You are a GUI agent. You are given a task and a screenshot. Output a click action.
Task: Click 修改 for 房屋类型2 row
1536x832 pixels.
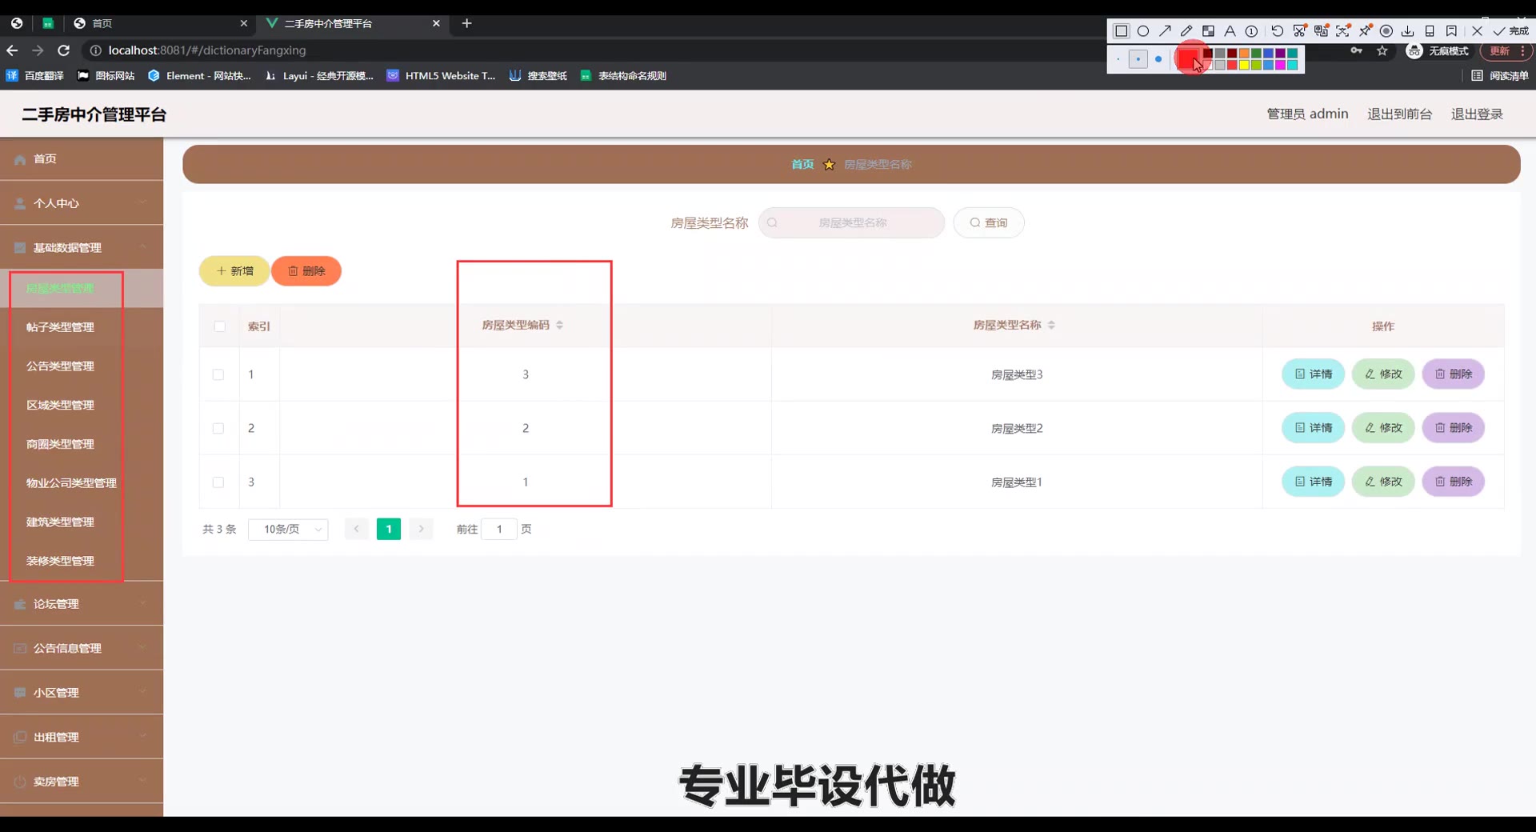pyautogui.click(x=1383, y=427)
